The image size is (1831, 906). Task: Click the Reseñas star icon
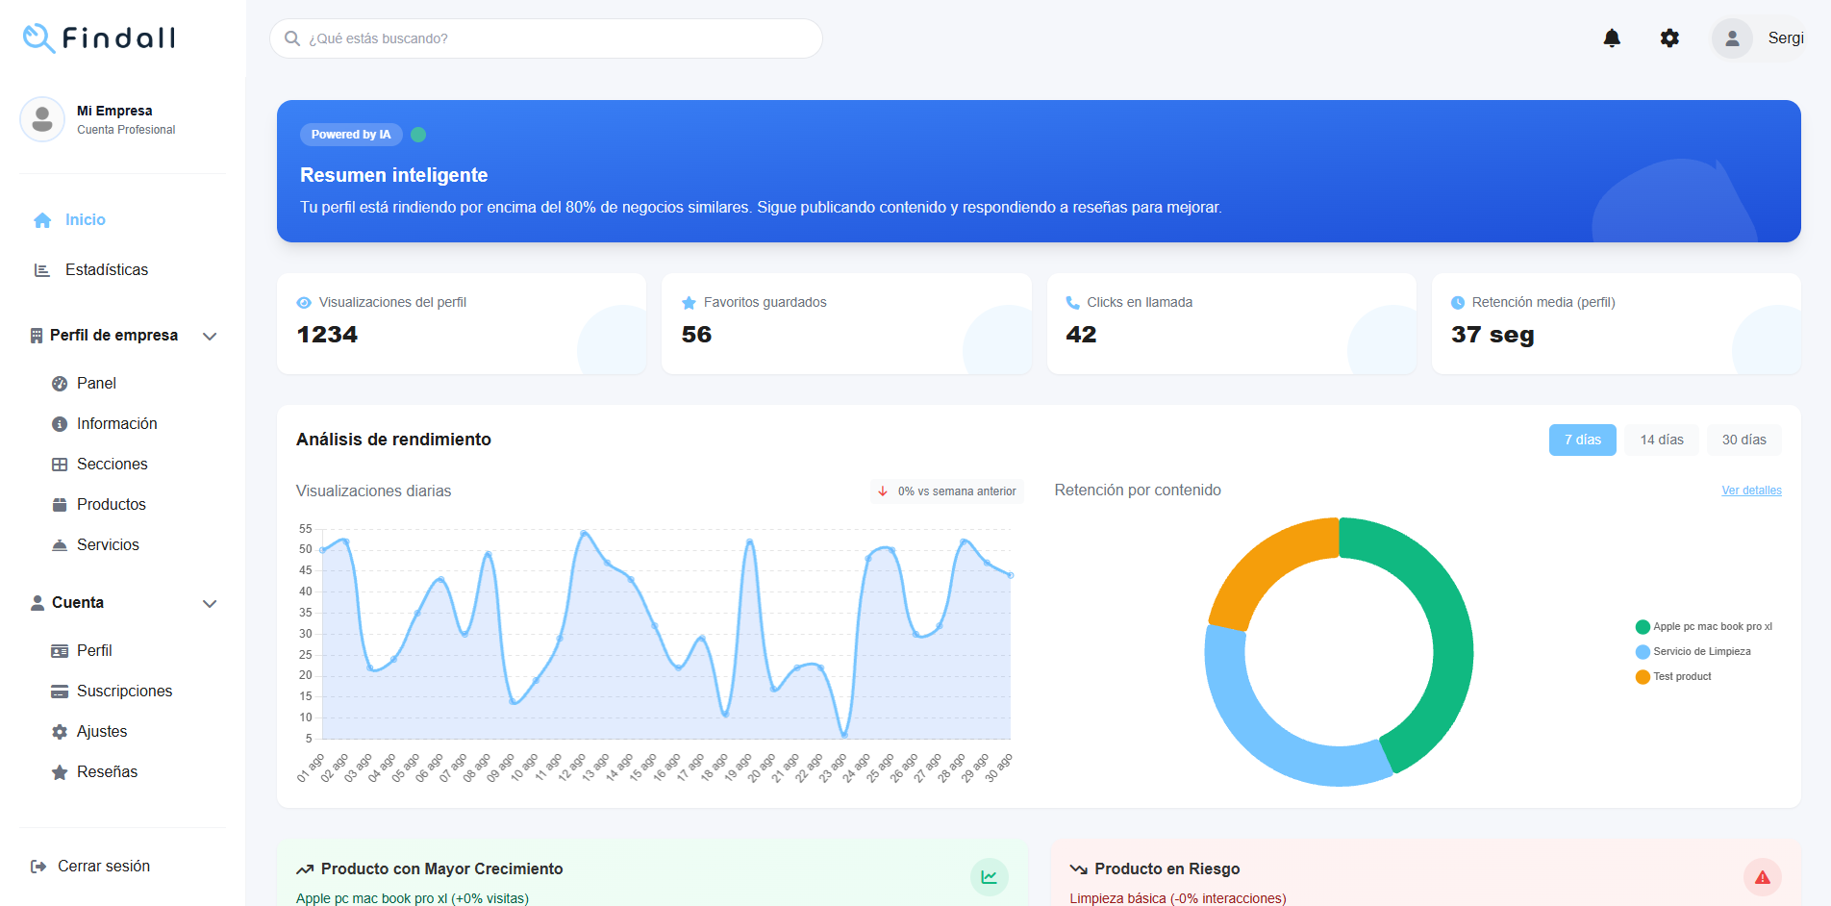click(60, 771)
